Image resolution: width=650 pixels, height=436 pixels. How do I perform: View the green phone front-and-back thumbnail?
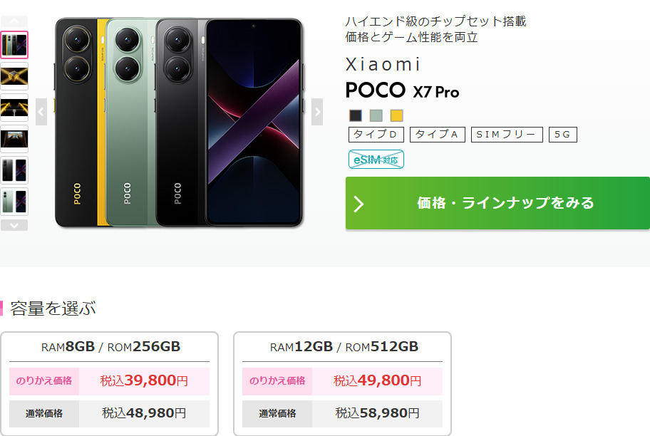click(x=14, y=202)
